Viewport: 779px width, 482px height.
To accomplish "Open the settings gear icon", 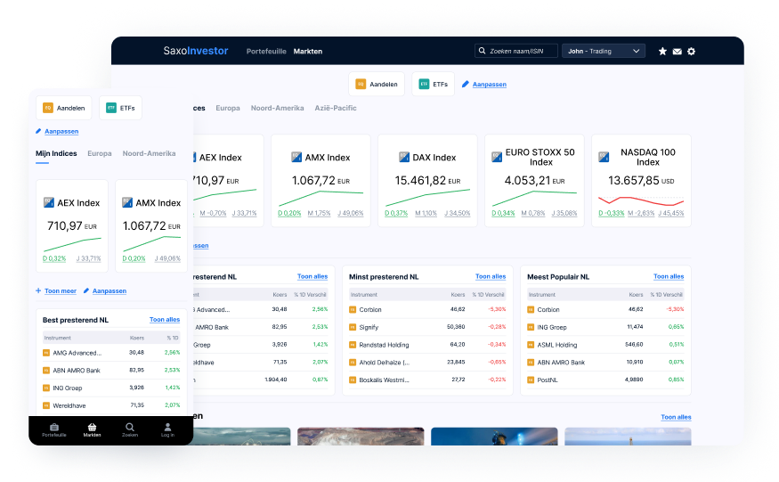I will point(691,52).
